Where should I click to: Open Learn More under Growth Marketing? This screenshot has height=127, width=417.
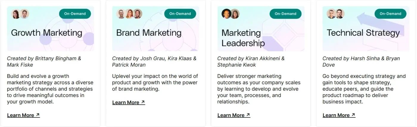point(24,115)
